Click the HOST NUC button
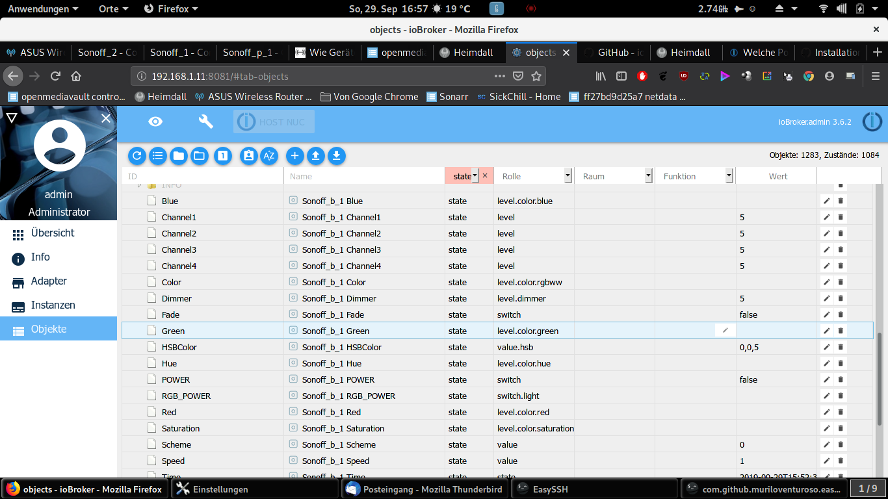The height and width of the screenshot is (499, 888). click(274, 122)
